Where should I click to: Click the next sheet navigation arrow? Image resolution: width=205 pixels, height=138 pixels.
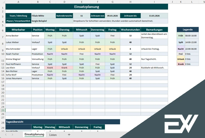point(12,135)
